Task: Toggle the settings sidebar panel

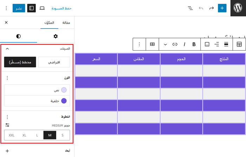Action: pos(31,8)
